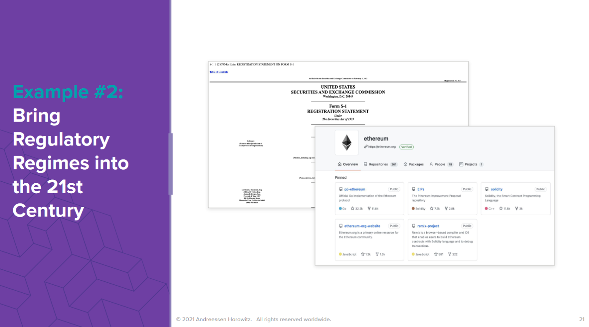Screen dimensions: 589x327
Task: Click the Ethereum diamond logo avatar
Action: point(346,143)
